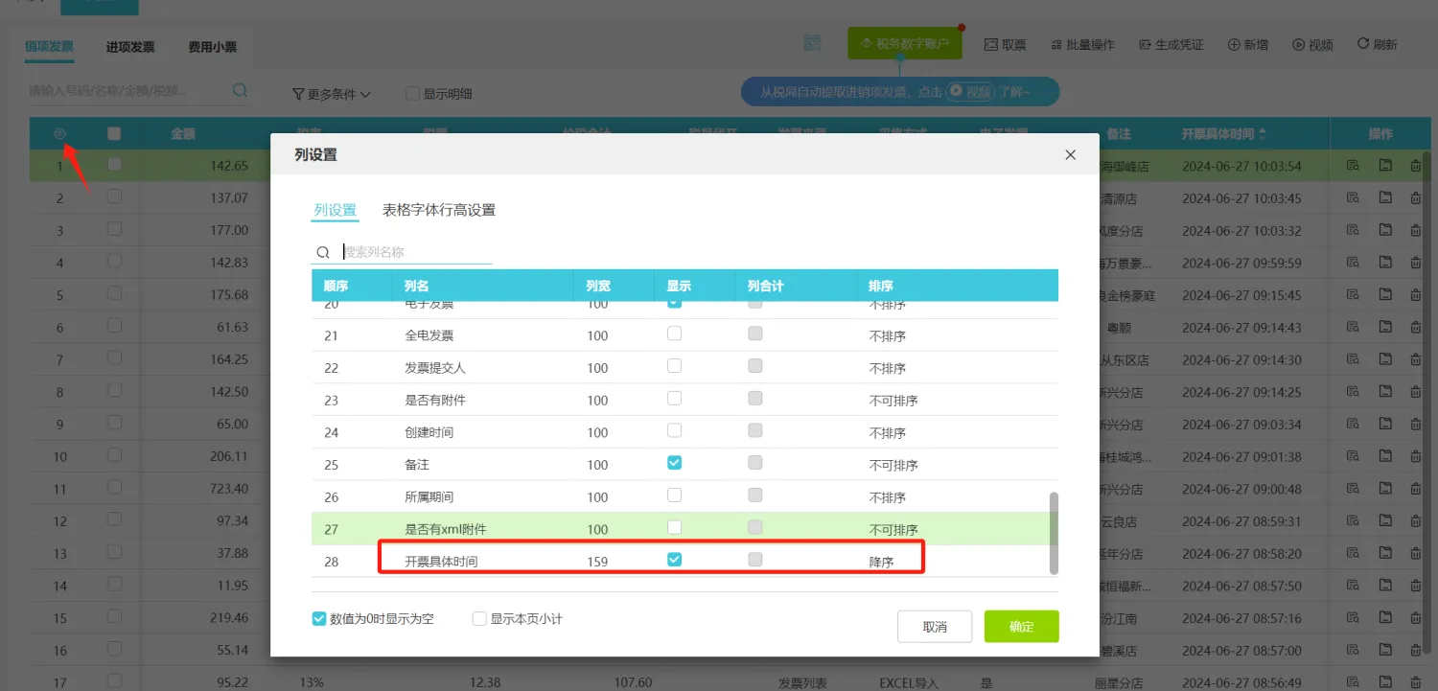Click 确定 to confirm column settings
The height and width of the screenshot is (691, 1438).
point(1022,627)
